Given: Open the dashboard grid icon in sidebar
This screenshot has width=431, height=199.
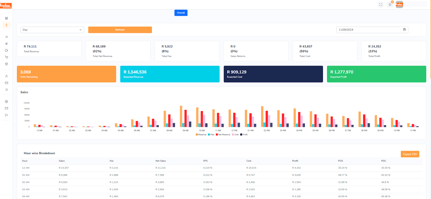Looking at the screenshot, I should (6, 18).
